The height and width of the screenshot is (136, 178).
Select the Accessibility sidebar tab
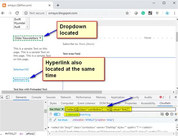(148, 103)
